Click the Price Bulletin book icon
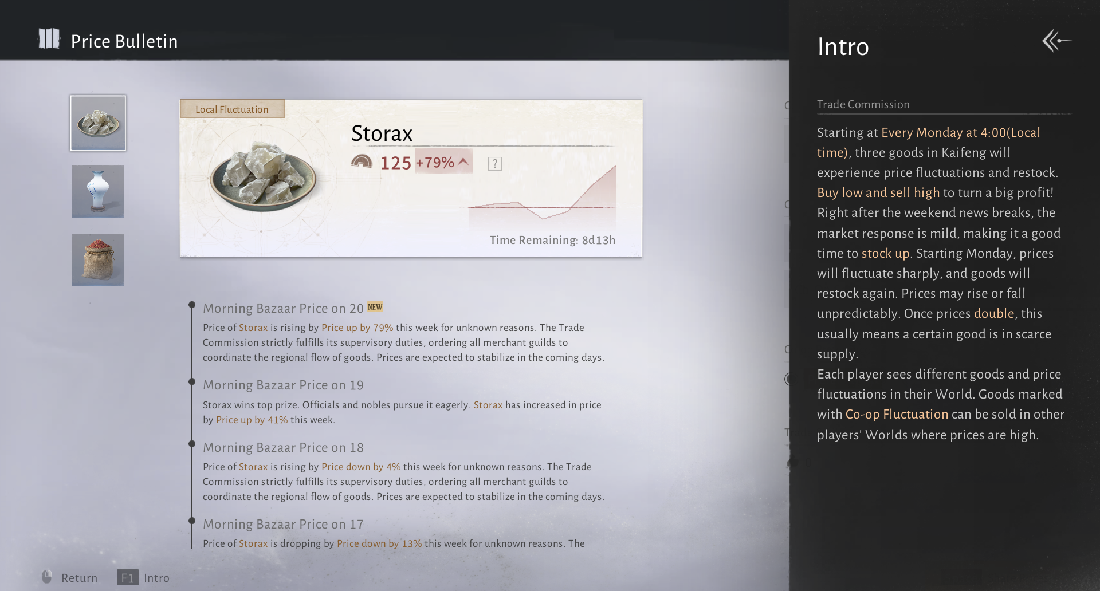This screenshot has width=1100, height=591. [x=49, y=39]
